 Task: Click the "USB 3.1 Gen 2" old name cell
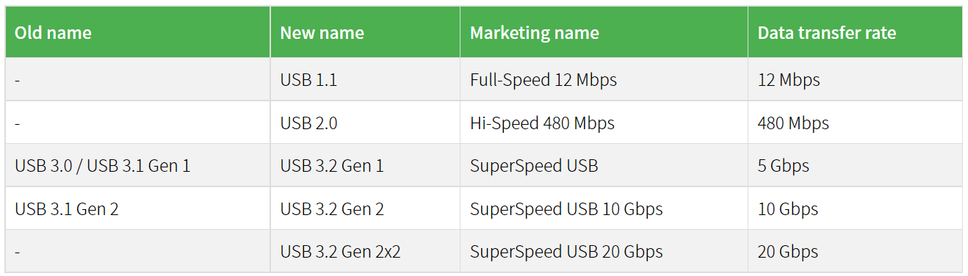click(137, 208)
